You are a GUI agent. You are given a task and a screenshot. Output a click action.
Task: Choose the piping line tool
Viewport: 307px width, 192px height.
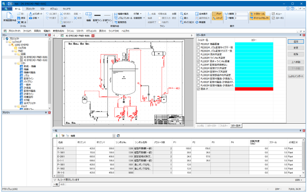97,15
